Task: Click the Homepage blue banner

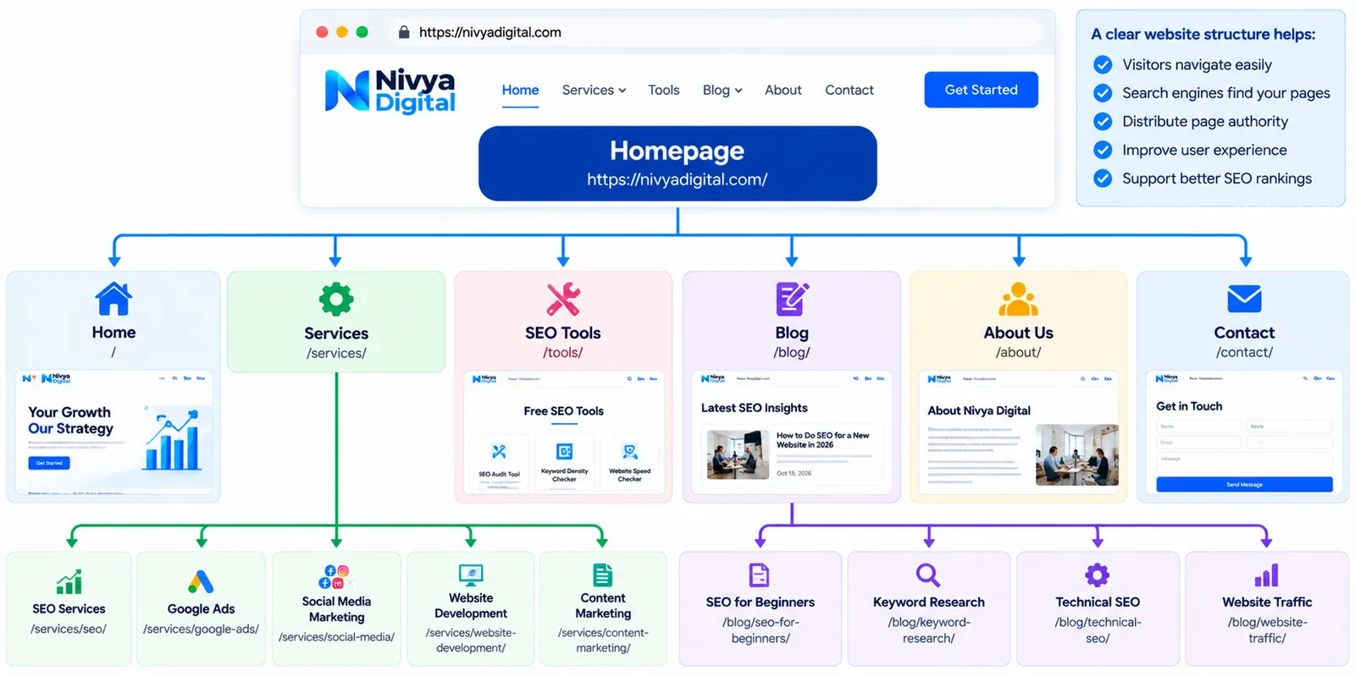Action: pos(677,163)
